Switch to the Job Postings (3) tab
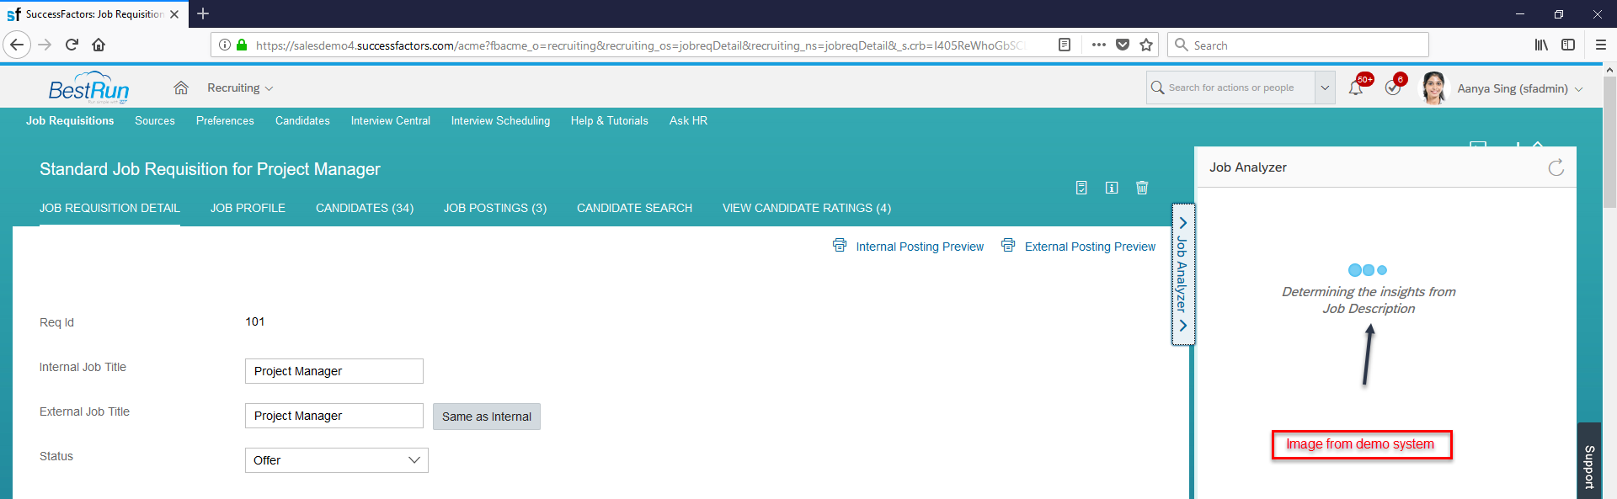Viewport: 1617px width, 499px height. tap(495, 208)
